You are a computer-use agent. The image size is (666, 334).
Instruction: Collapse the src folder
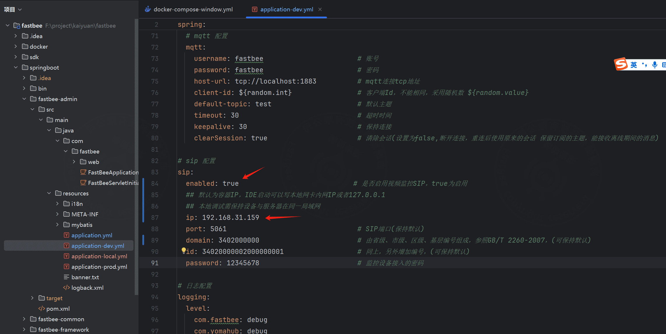coord(32,109)
